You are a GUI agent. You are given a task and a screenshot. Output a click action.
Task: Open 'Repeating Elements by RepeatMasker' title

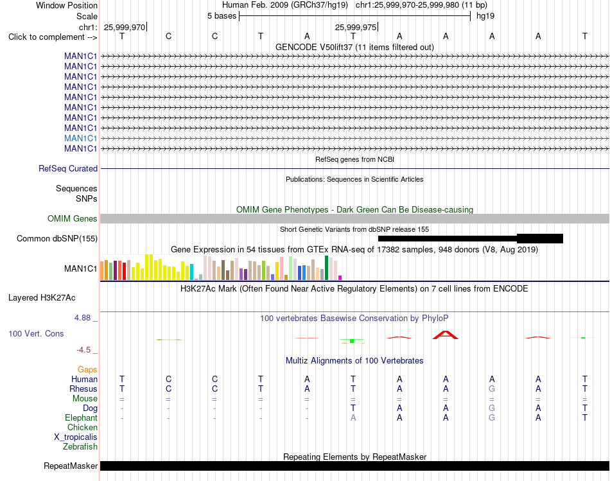pos(354,457)
